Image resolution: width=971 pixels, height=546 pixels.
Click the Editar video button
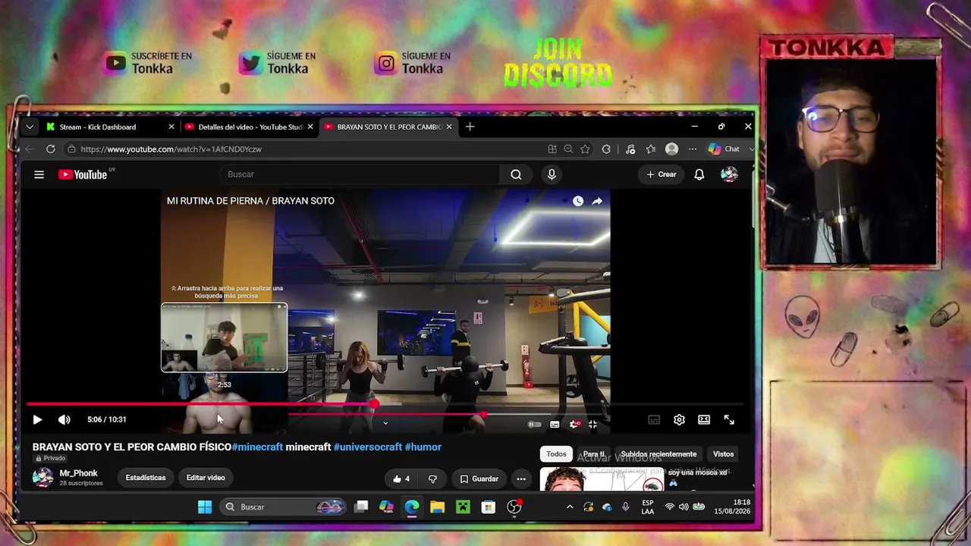coord(206,478)
